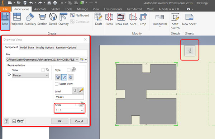
Task: Add a New Sheet
Action: click(189, 19)
